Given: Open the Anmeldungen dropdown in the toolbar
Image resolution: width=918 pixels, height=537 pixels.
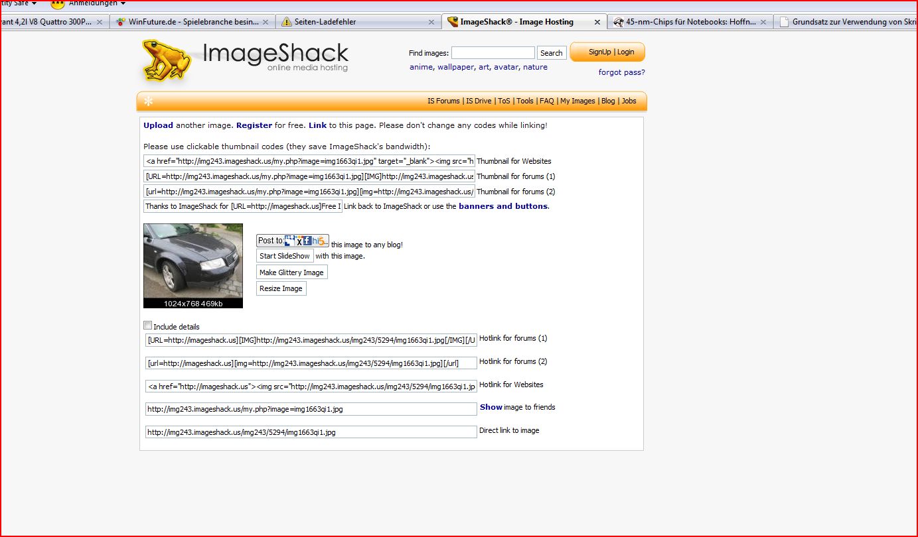Looking at the screenshot, I should (89, 3).
